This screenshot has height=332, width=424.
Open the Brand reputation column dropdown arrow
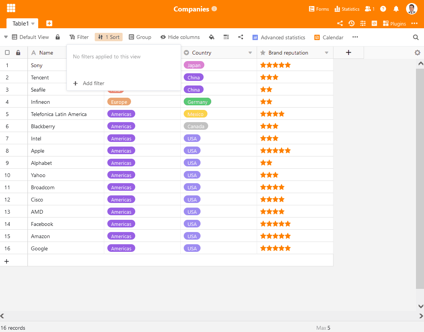326,53
